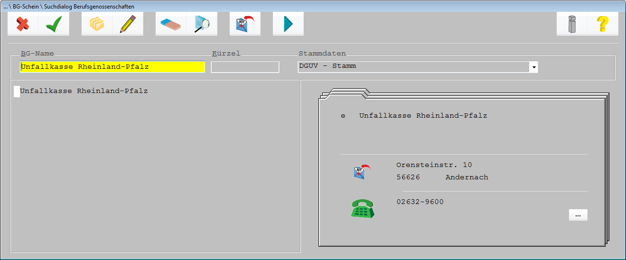The height and width of the screenshot is (260, 626).
Task: Click the phone number 02632-9600
Action: pos(420,202)
